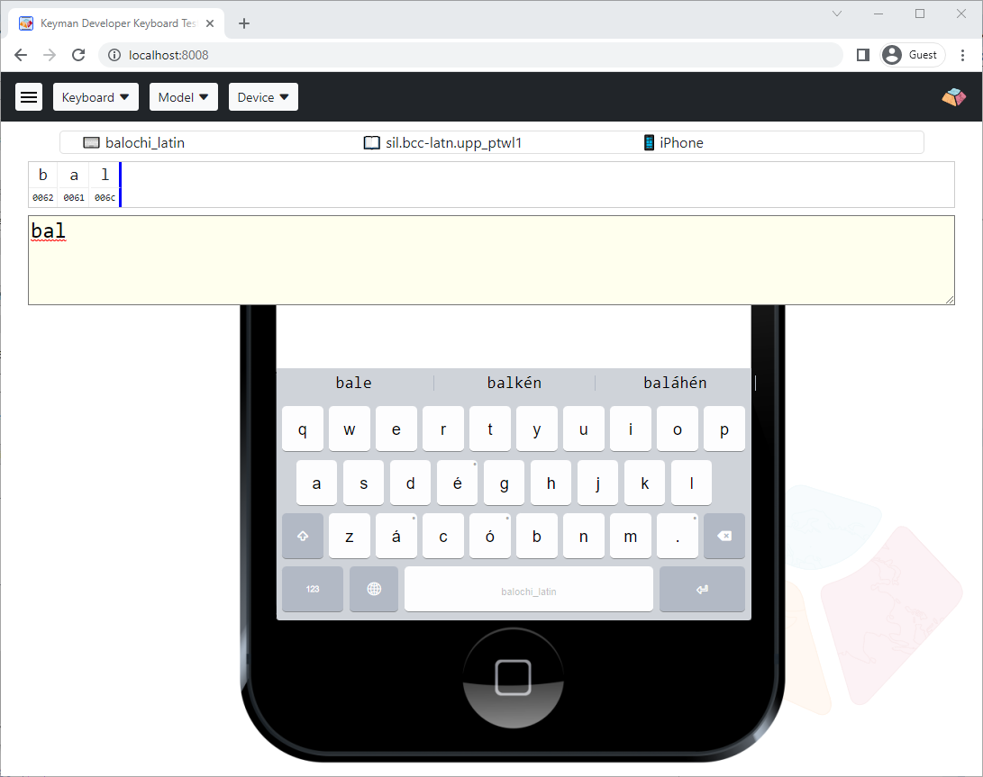This screenshot has height=777, width=983.
Task: Choose the suggestion baláhén
Action: [675, 383]
